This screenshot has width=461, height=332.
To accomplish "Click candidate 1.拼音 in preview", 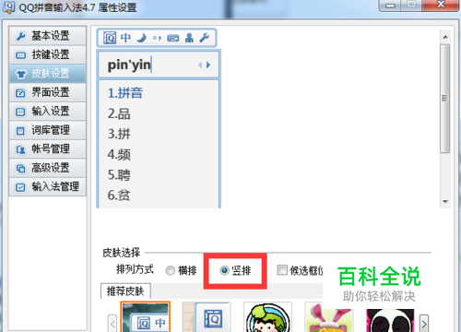I will click(x=125, y=93).
